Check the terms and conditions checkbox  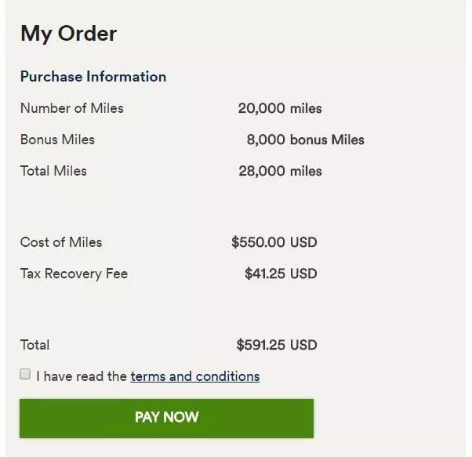[x=25, y=375]
